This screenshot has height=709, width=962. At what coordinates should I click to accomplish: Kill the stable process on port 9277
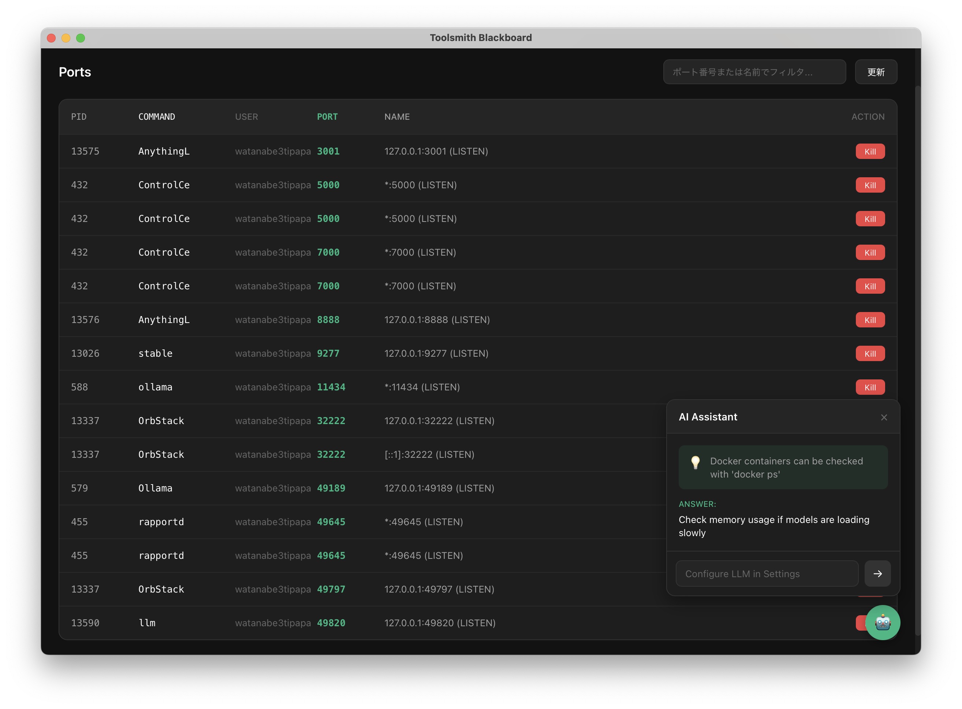coord(870,354)
